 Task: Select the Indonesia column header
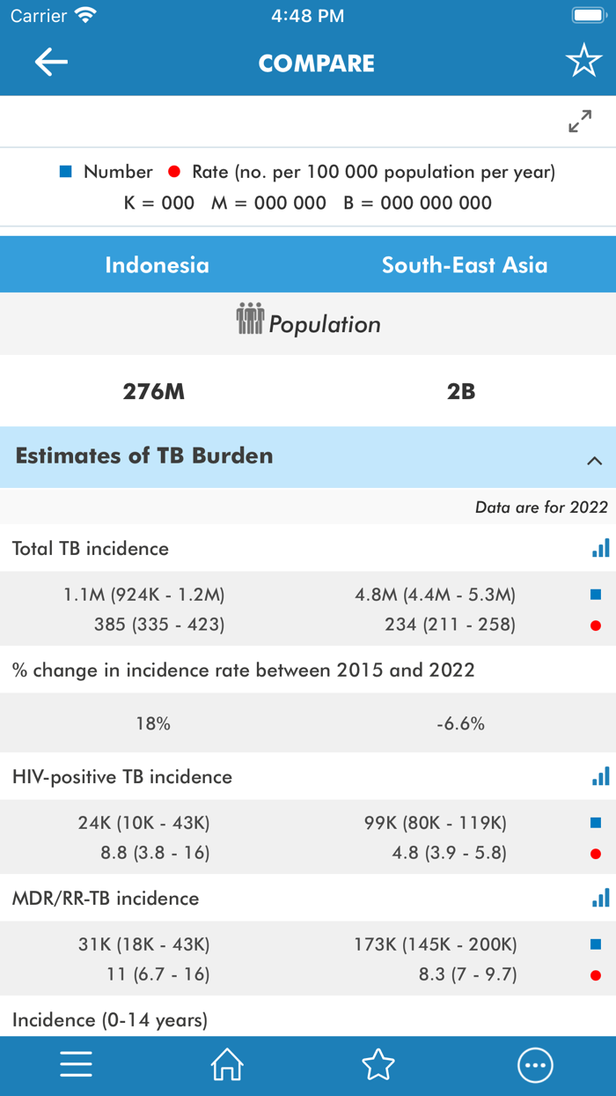(x=157, y=263)
